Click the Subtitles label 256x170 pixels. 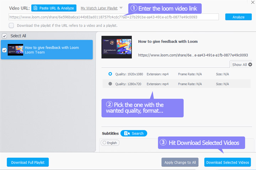(x=110, y=134)
